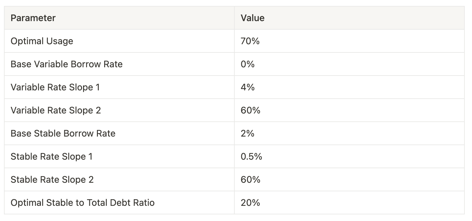Click the word Borrow in Base Variable Borrow Rate
The width and height of the screenshot is (472, 221).
point(87,64)
